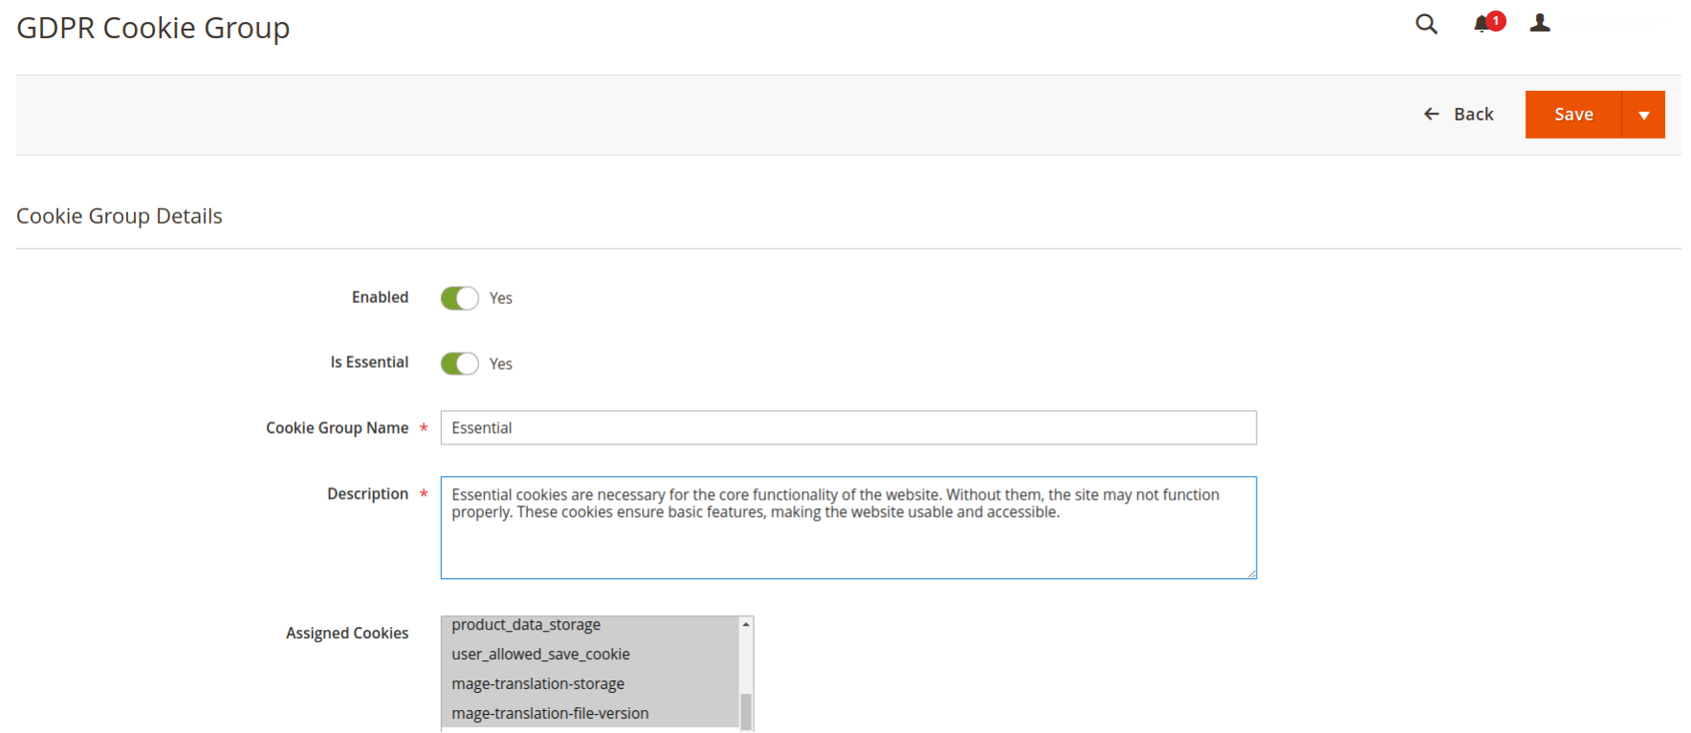Click inside the Description textarea
Image resolution: width=1691 pixels, height=733 pixels.
point(847,545)
